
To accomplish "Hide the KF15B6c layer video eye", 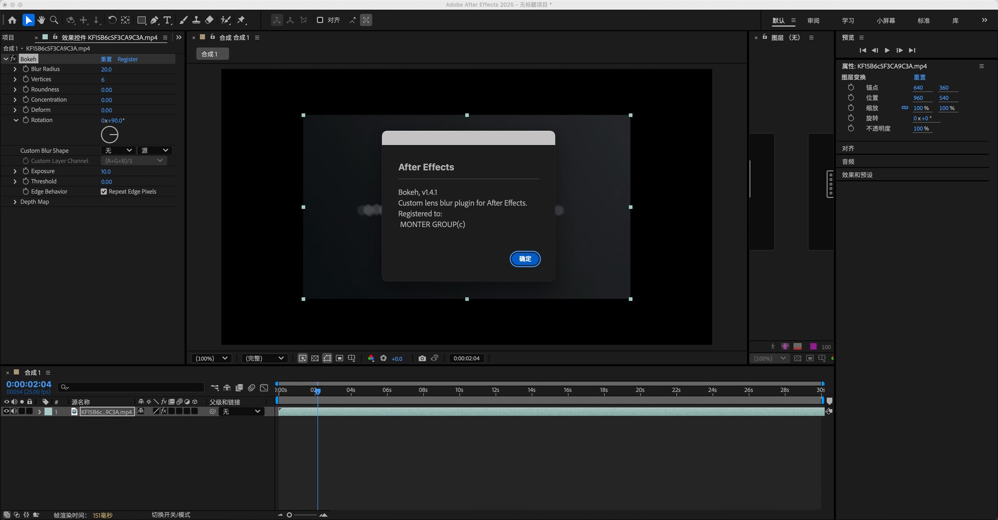I will 7,411.
